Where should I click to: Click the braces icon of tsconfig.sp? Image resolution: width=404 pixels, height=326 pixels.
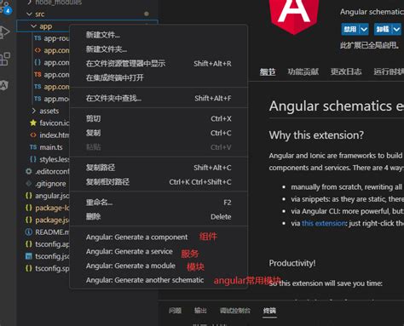(x=29, y=268)
